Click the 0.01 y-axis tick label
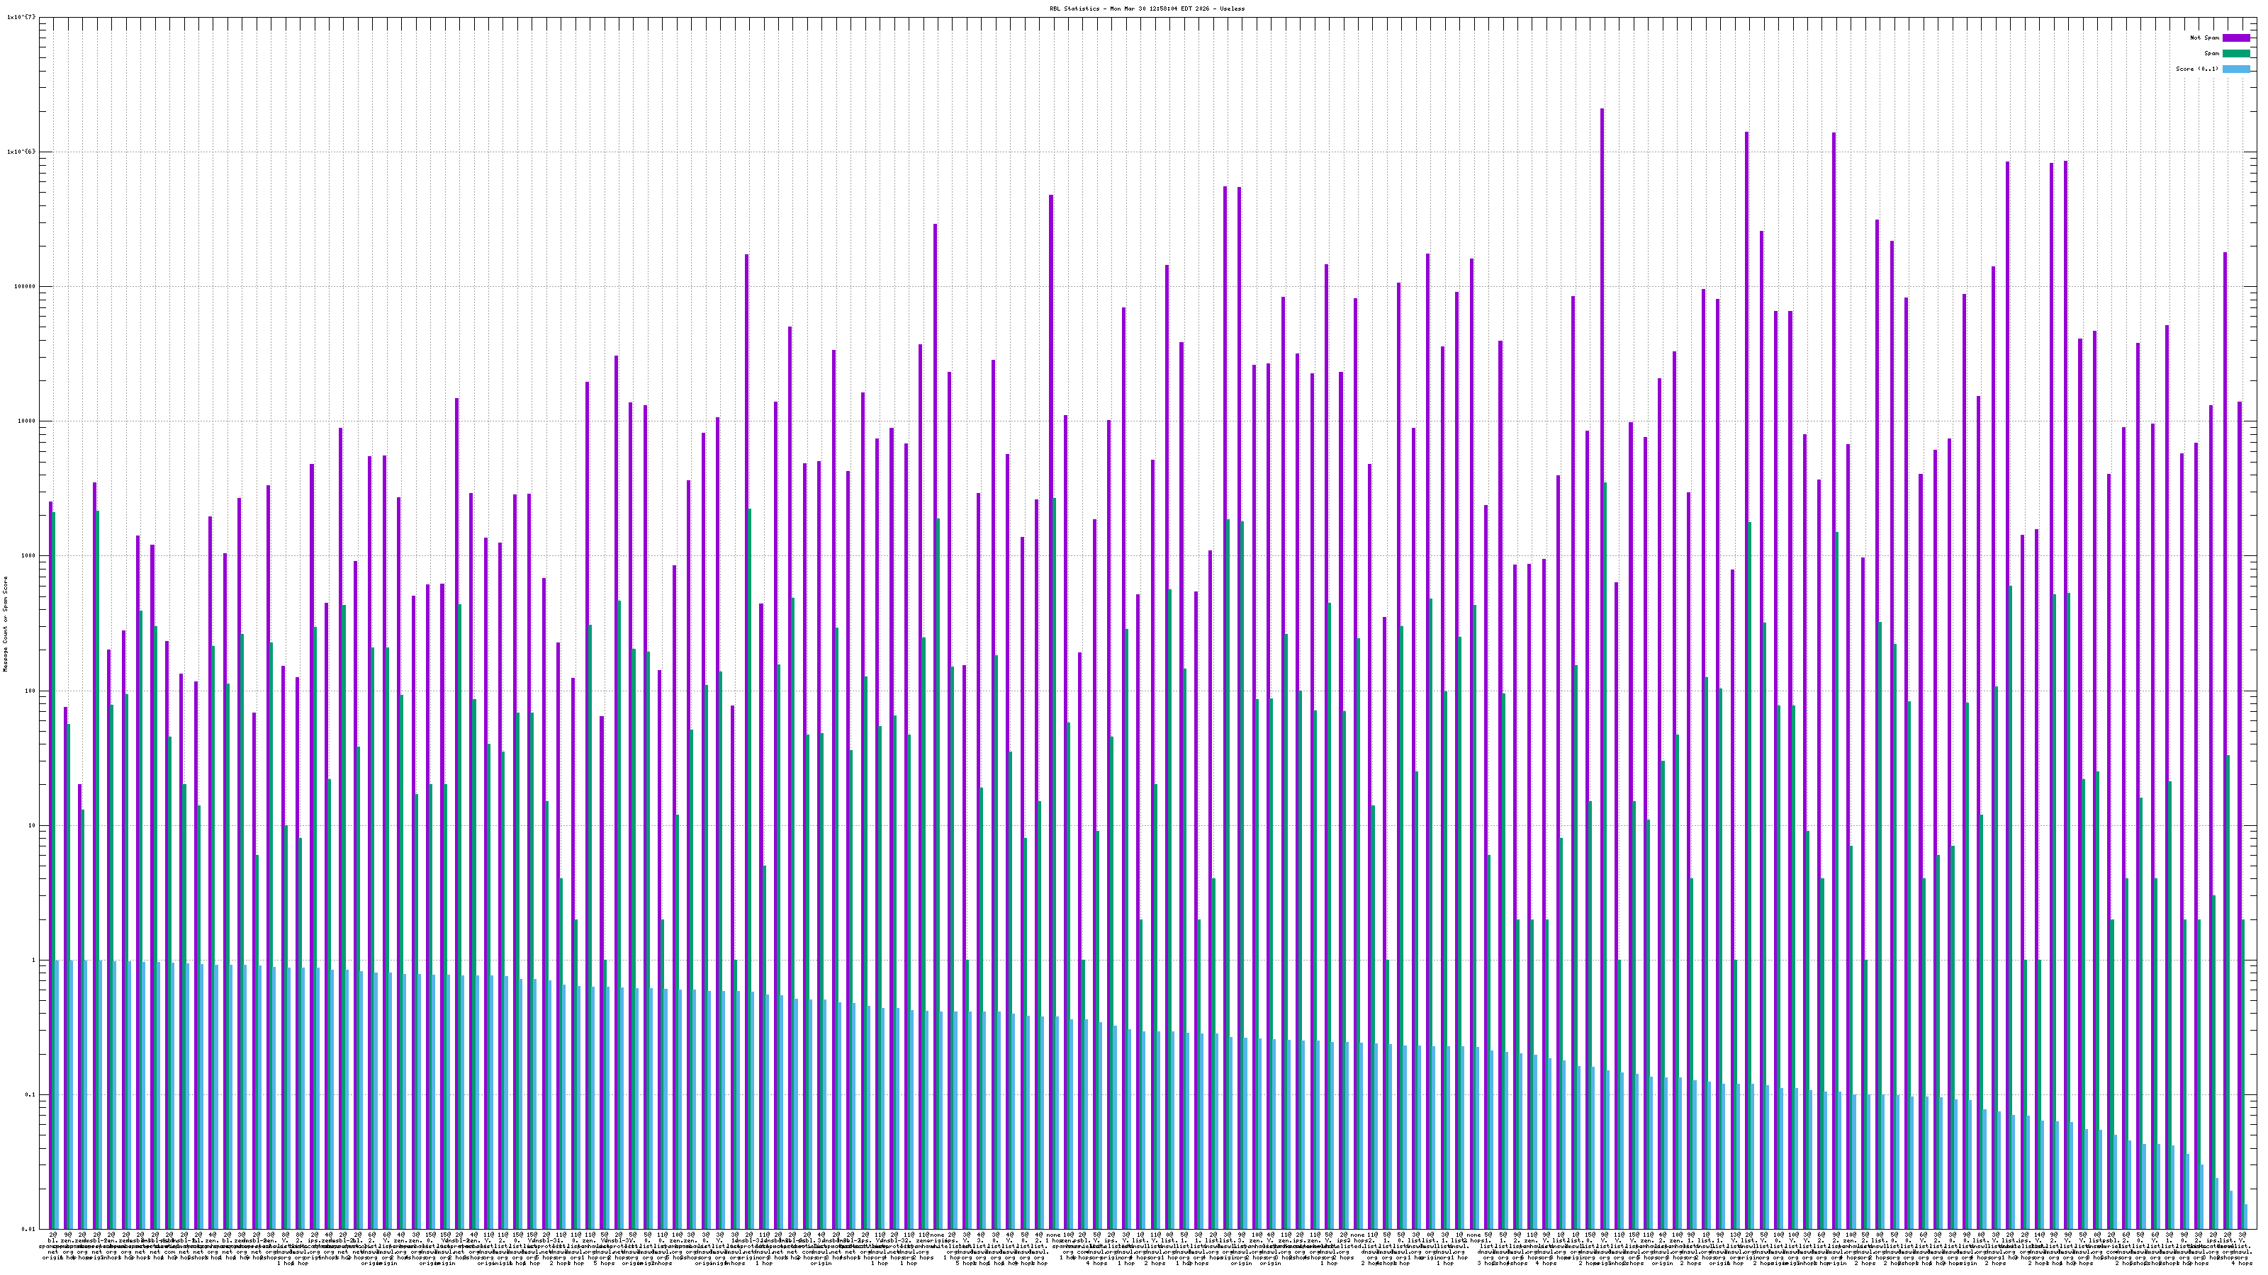 [x=30, y=1229]
